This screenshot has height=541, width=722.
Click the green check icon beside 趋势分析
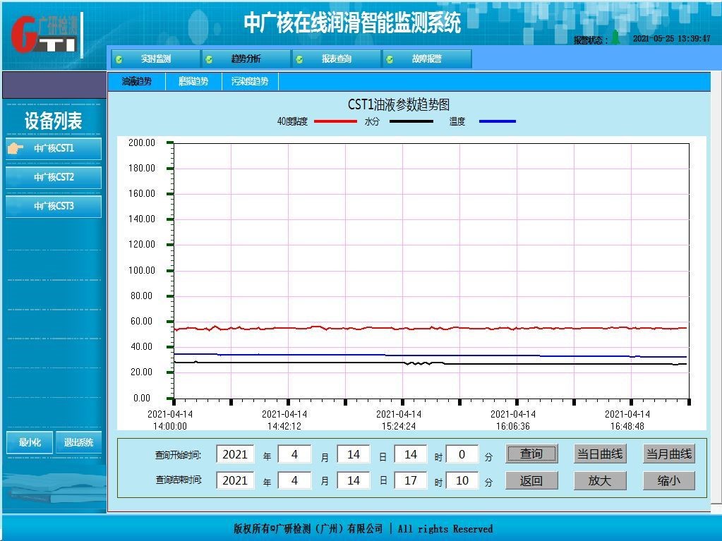click(209, 59)
